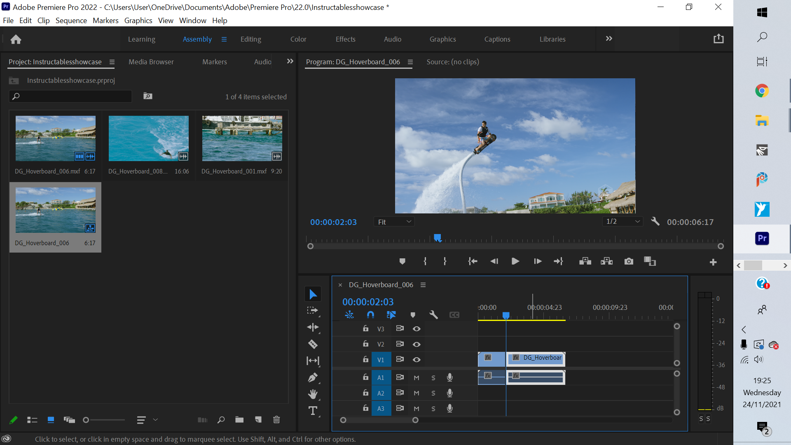Select the Ripple Edit tool
This screenshot has width=791, height=445.
pyautogui.click(x=313, y=327)
